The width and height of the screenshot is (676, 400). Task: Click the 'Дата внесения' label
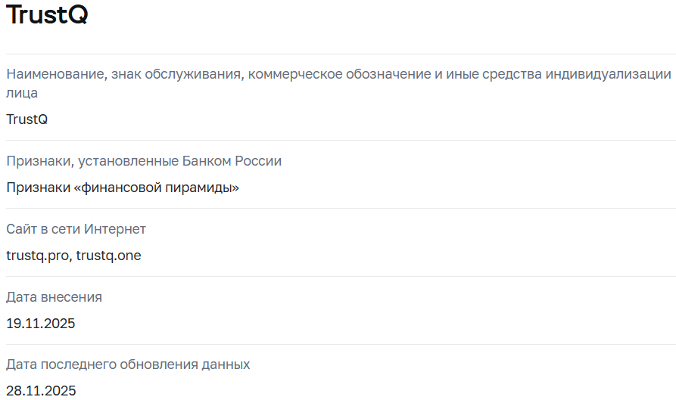(54, 297)
